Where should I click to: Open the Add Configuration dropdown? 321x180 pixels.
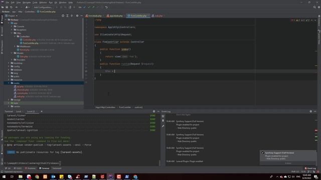43,7
